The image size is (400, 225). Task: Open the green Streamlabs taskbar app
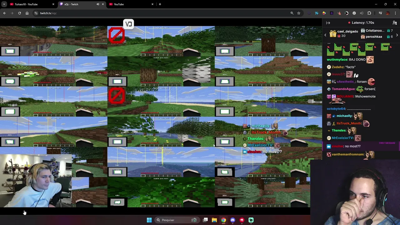pos(251,220)
